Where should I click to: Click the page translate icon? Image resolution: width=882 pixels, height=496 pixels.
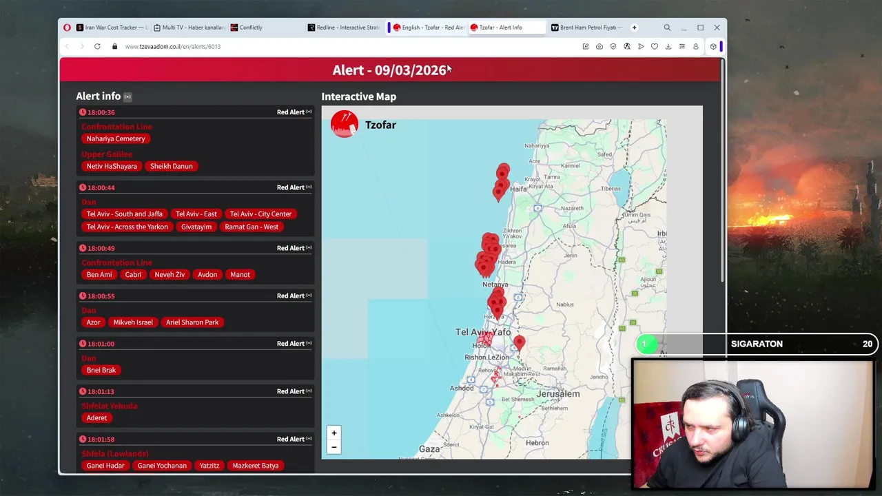[627, 46]
